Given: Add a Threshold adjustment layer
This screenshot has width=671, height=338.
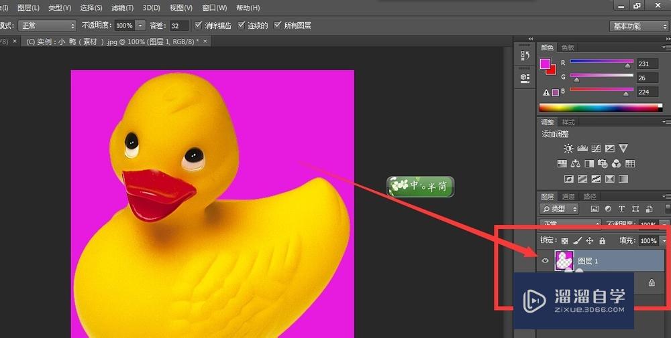Looking at the screenshot, I should [596, 179].
